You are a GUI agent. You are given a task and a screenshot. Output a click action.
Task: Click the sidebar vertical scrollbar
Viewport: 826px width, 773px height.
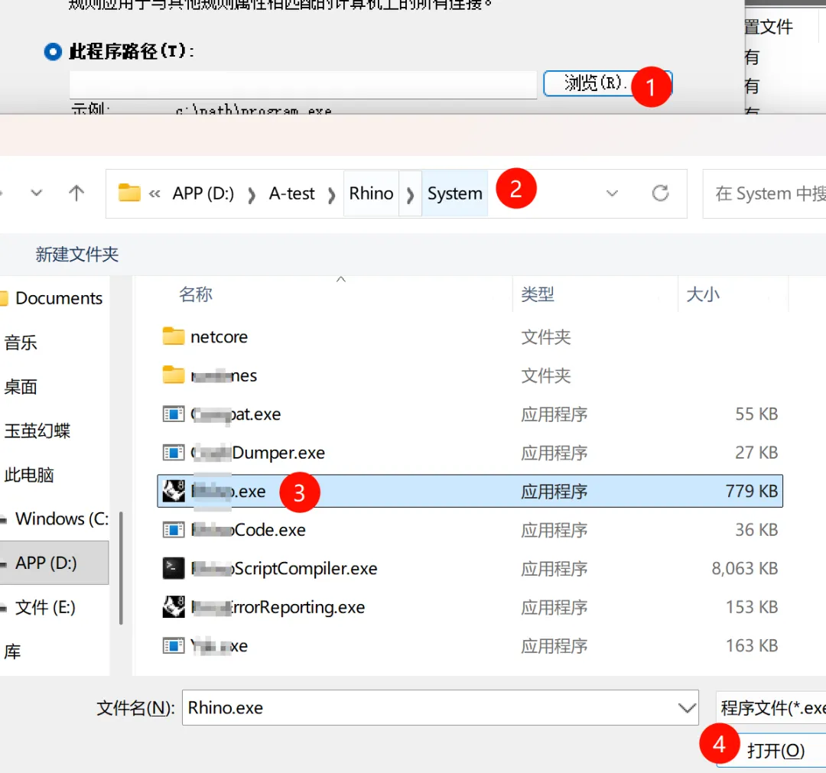[x=121, y=567]
